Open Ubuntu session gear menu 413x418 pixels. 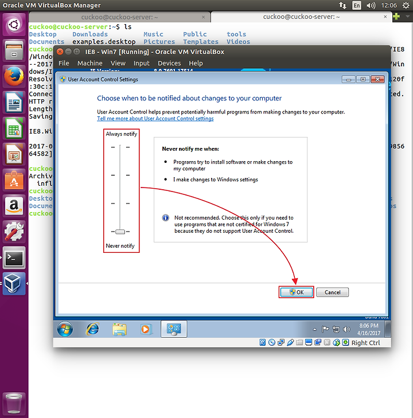point(406,5)
